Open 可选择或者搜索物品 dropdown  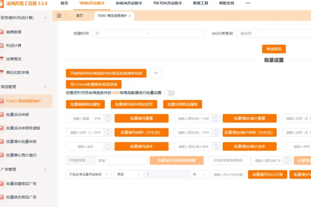point(231,160)
